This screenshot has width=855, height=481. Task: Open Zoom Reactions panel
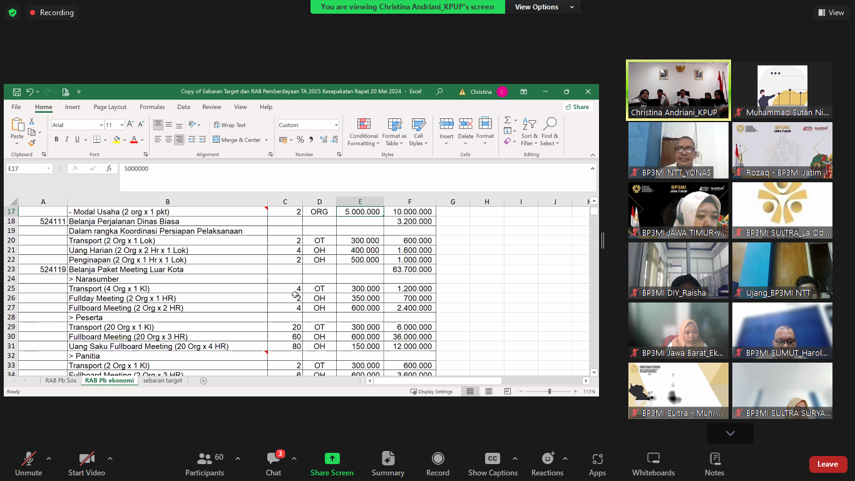coord(547,463)
